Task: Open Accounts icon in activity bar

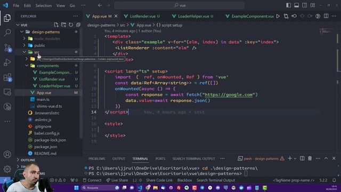Action: [x=7, y=154]
